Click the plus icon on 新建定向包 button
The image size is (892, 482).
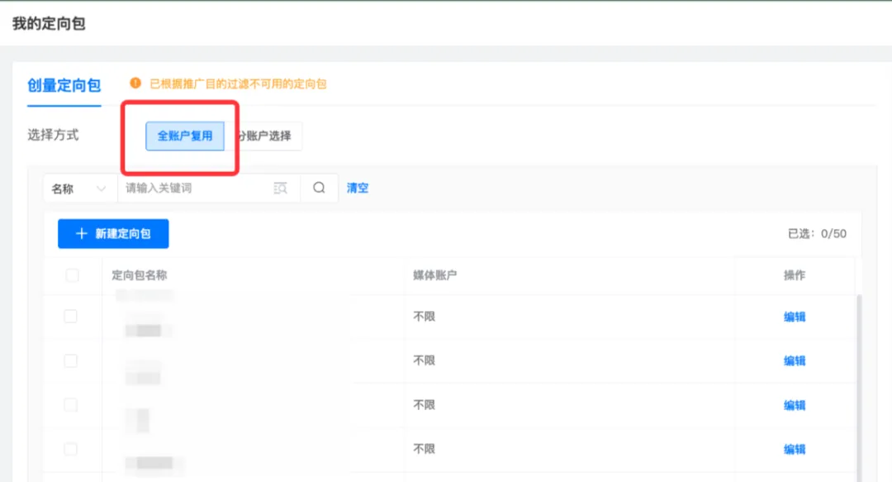click(x=81, y=234)
